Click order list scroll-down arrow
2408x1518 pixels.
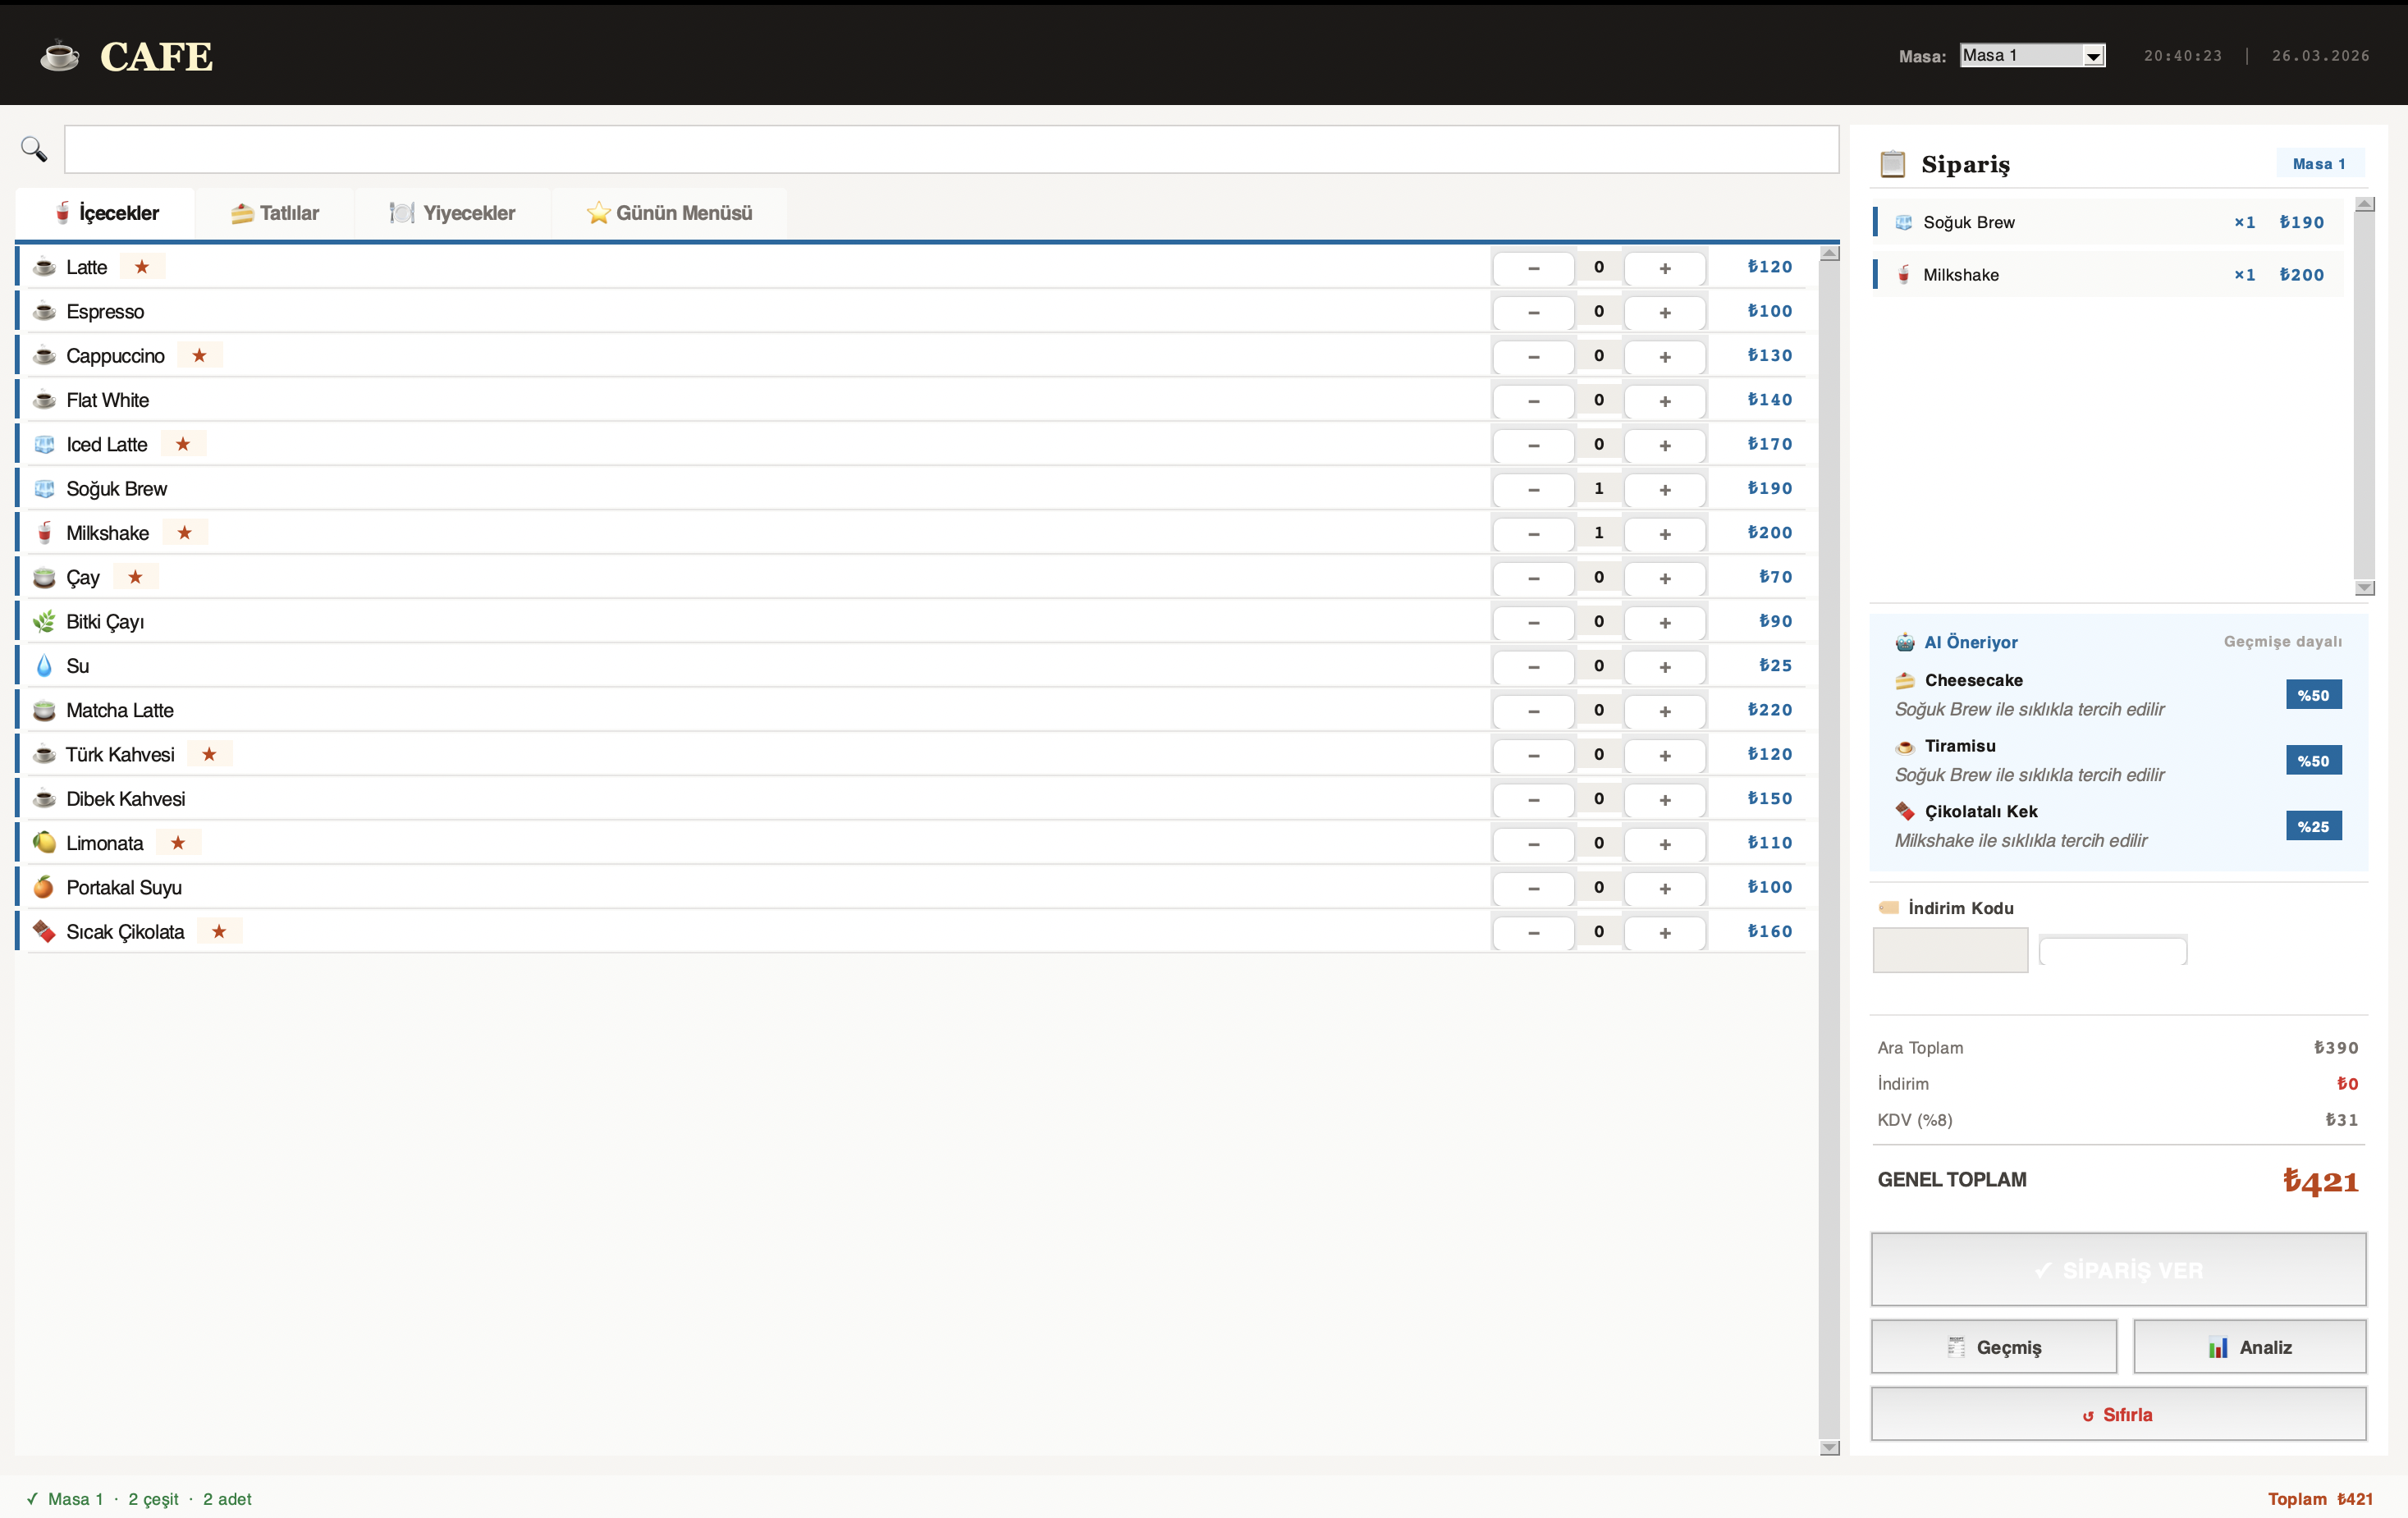[2364, 588]
